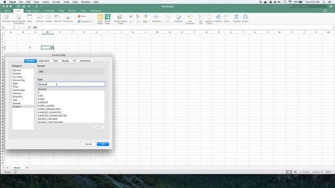Select Sheet1 tab at bottom
Image resolution: width=335 pixels, height=188 pixels.
17,168
